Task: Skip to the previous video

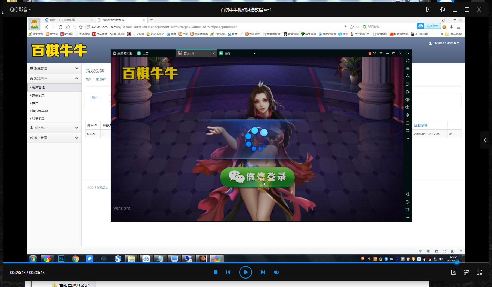Action: [228, 272]
